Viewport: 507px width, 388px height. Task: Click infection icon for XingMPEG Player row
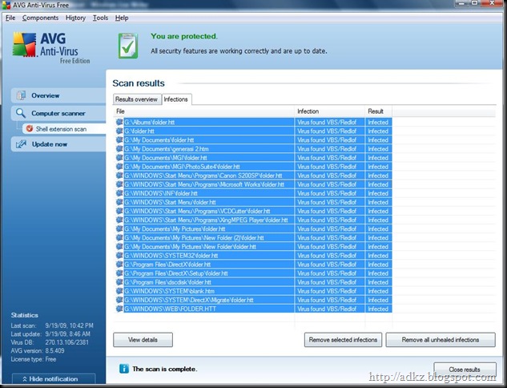[x=119, y=220]
